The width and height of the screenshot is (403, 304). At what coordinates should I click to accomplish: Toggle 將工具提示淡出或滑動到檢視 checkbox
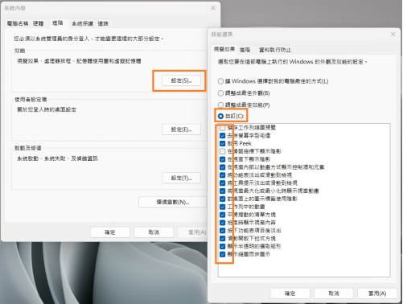(x=222, y=183)
